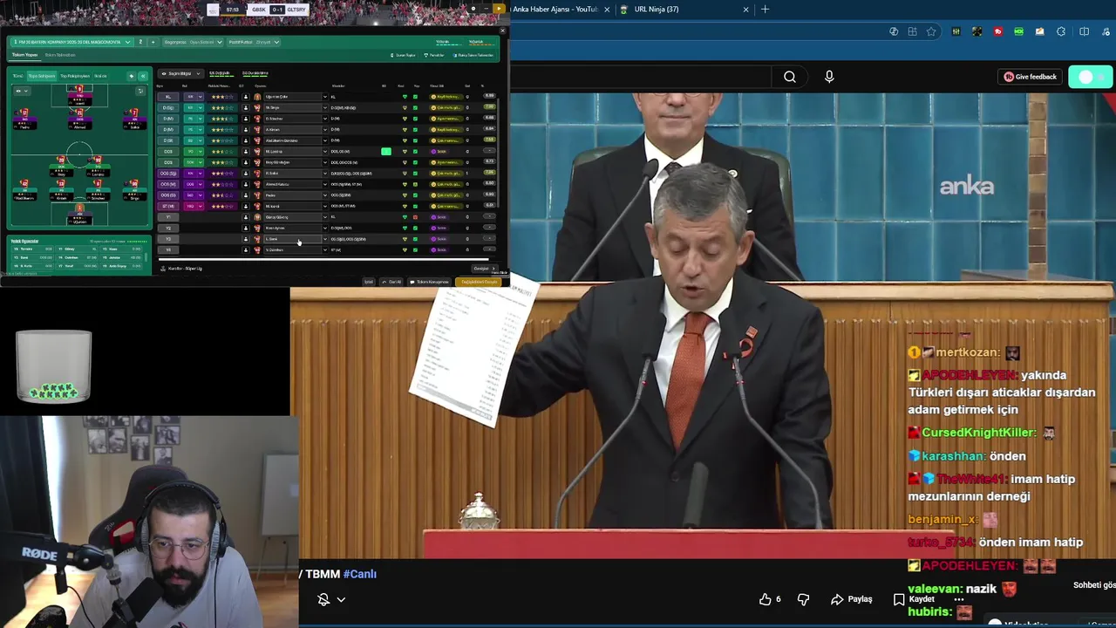Open role dropdown in the KL row

(x=200, y=97)
